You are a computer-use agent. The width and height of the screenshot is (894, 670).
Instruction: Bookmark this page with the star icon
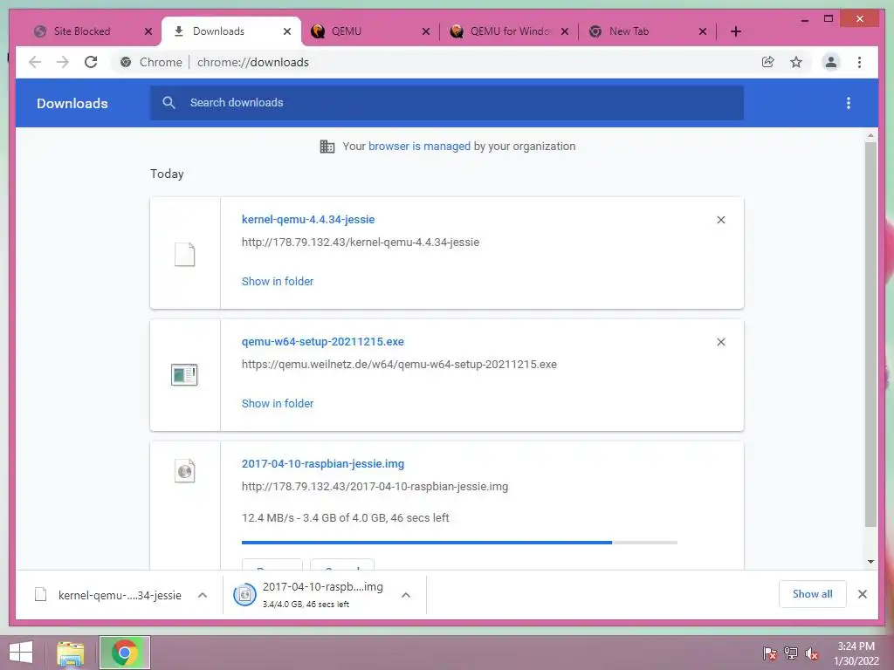click(x=796, y=62)
